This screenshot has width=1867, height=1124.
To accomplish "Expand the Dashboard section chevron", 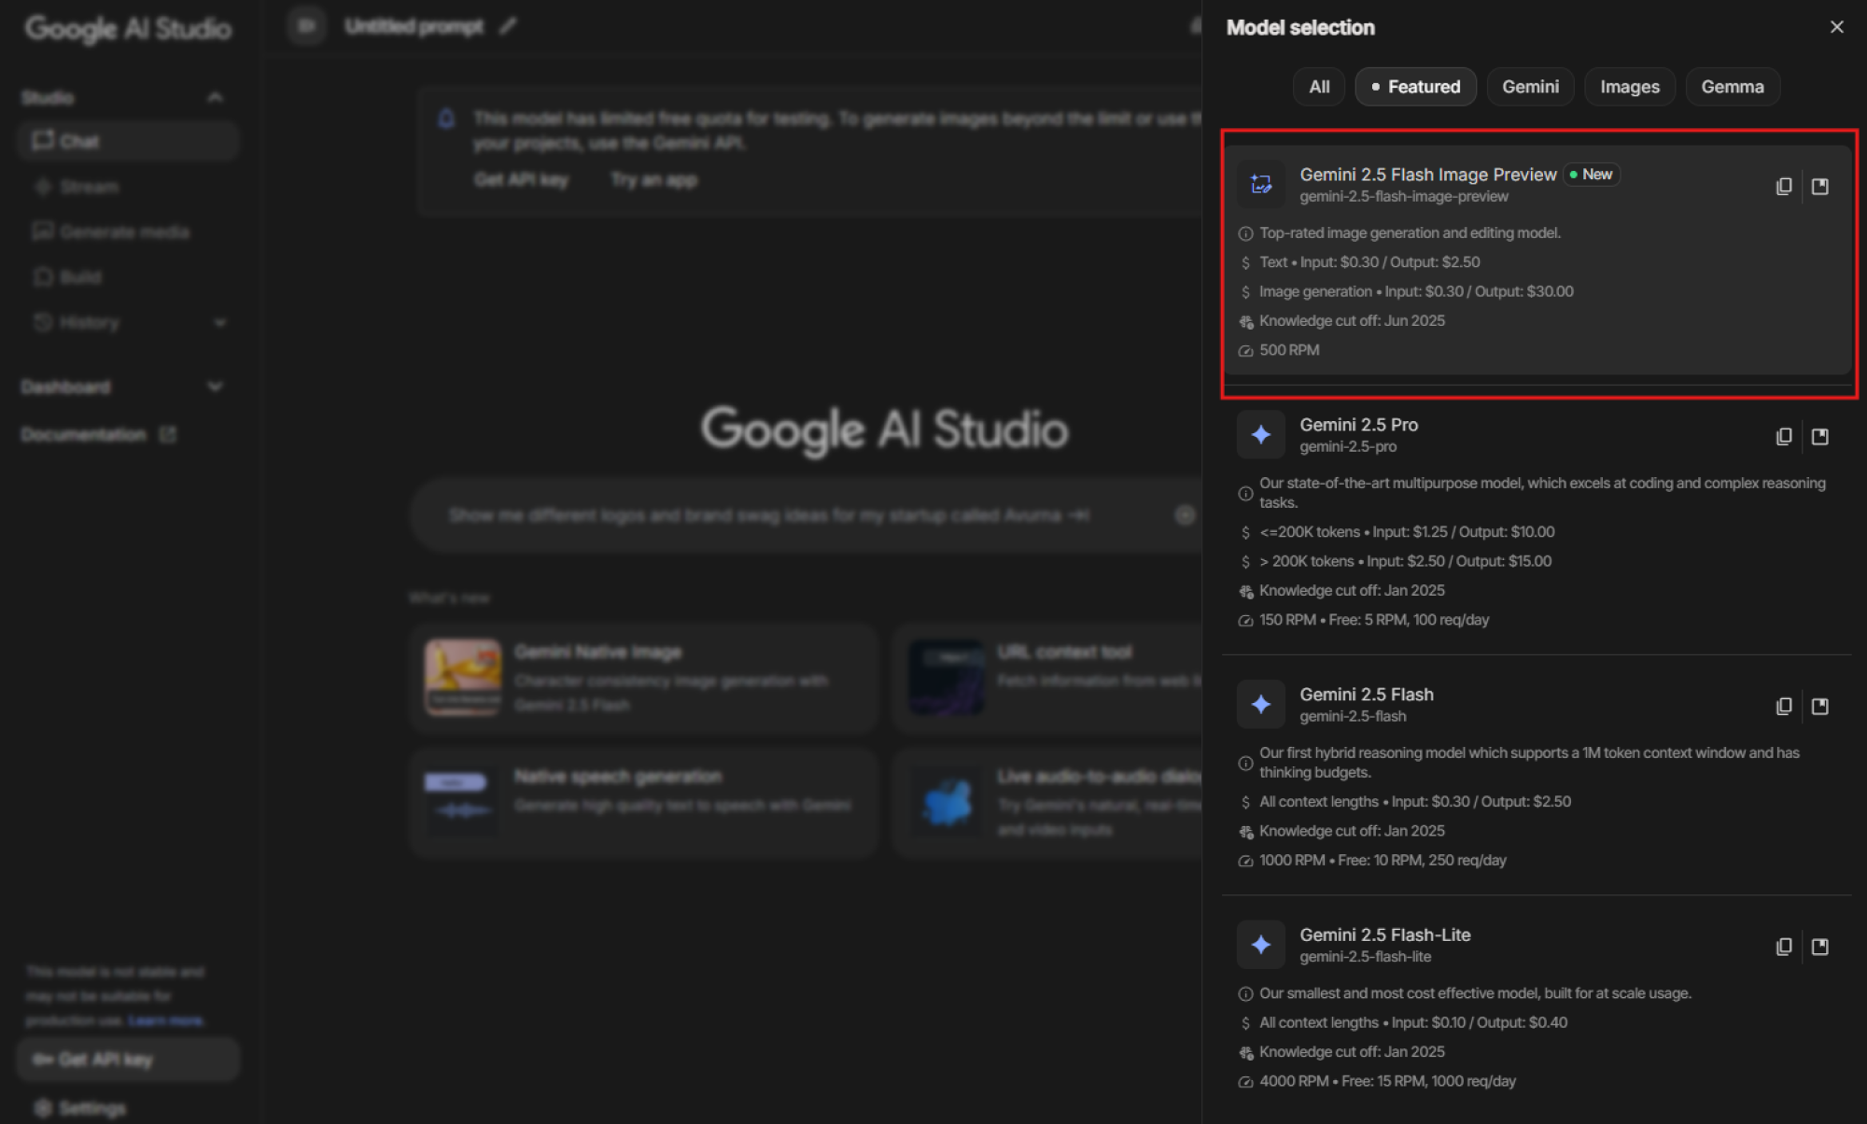I will [216, 386].
